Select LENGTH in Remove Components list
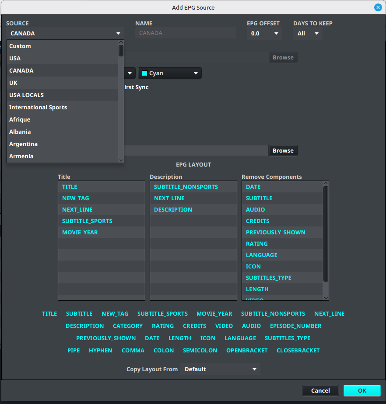This screenshot has width=386, height=404. [x=282, y=289]
